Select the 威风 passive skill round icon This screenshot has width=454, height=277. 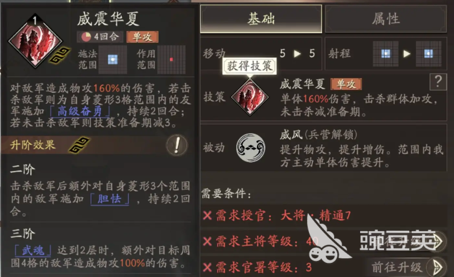(251, 148)
